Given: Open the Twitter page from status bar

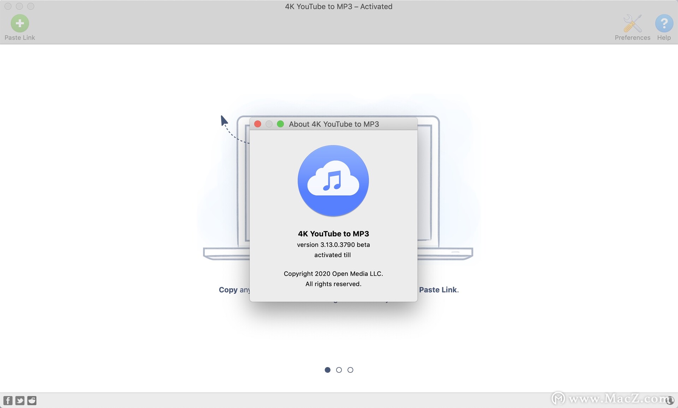Looking at the screenshot, I should (x=20, y=400).
